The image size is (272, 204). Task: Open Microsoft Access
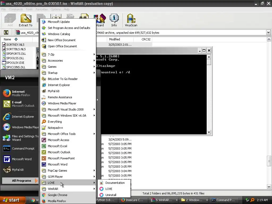click(x=68, y=140)
